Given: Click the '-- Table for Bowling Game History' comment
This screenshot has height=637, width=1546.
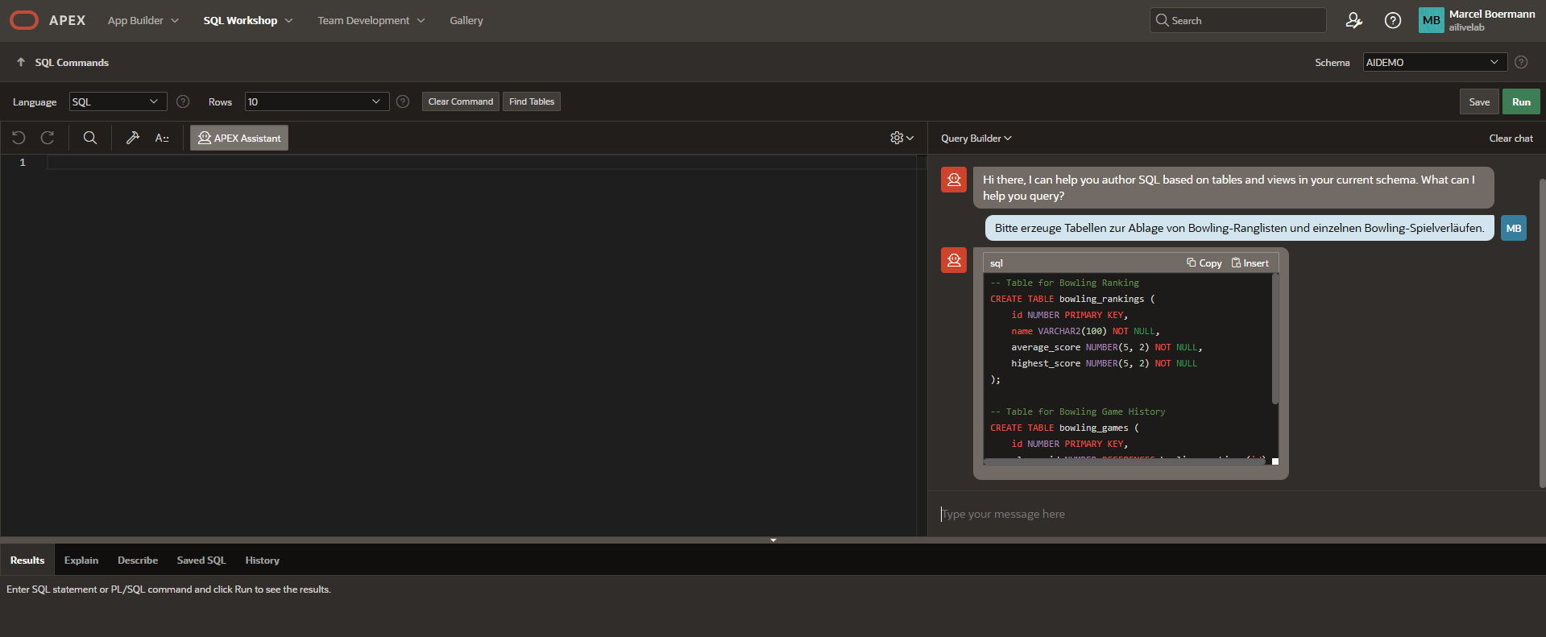Looking at the screenshot, I should (1078, 412).
